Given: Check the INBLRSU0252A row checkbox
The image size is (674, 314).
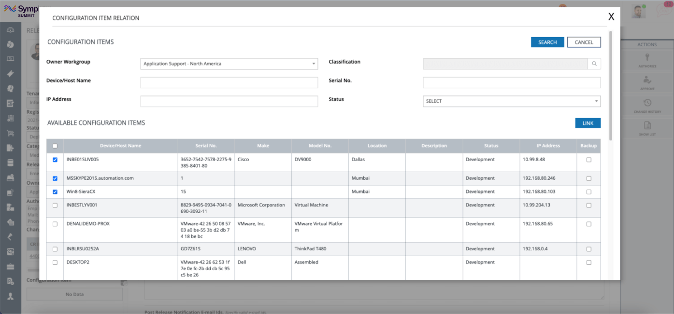Looking at the screenshot, I should click(55, 249).
